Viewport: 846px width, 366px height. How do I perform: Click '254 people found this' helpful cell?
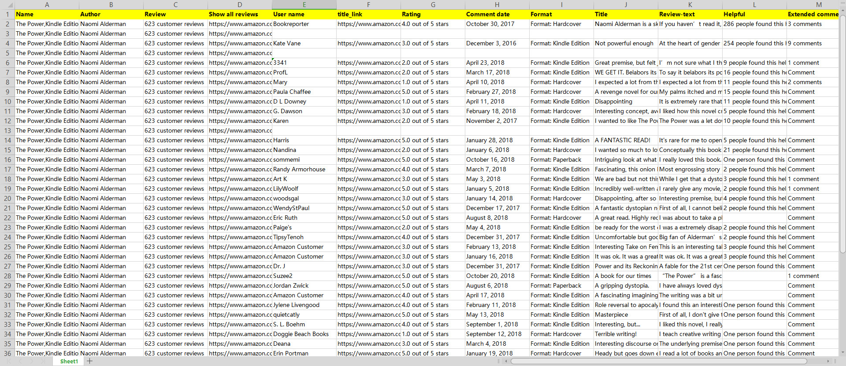click(754, 43)
